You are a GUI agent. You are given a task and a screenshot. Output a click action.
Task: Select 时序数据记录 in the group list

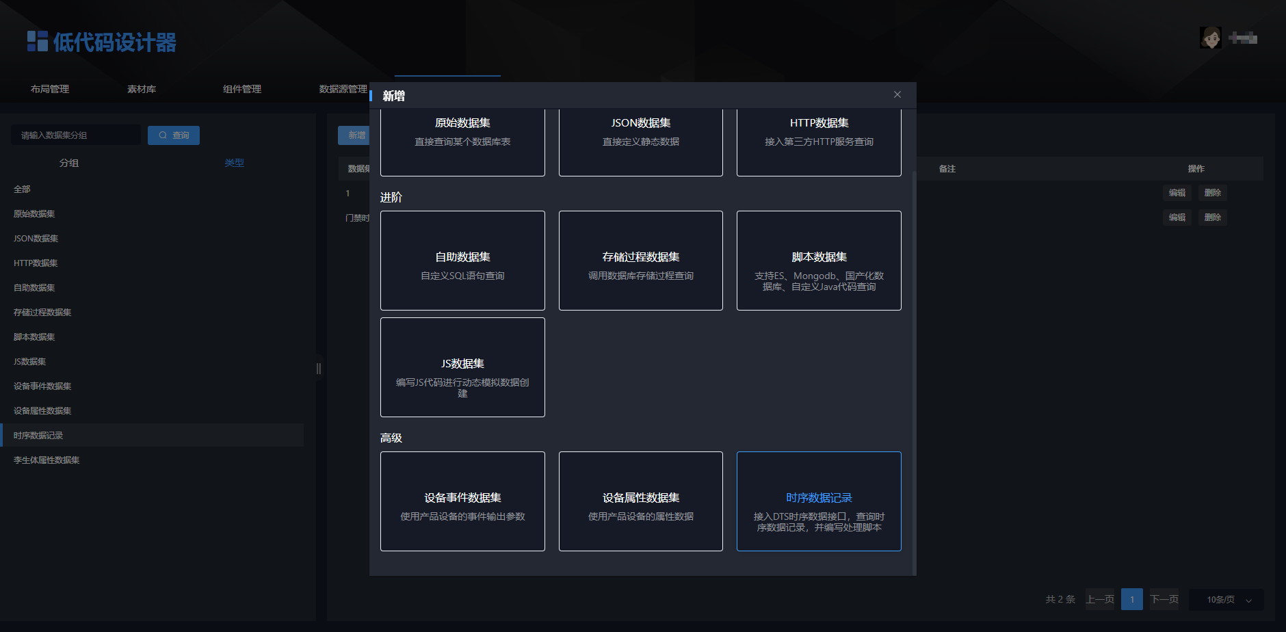(152, 435)
